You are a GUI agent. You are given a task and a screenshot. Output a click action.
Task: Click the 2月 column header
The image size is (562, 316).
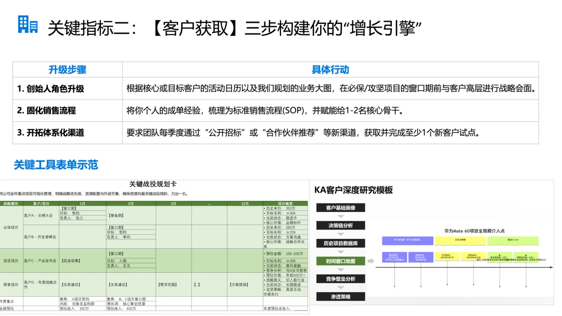[x=131, y=204]
